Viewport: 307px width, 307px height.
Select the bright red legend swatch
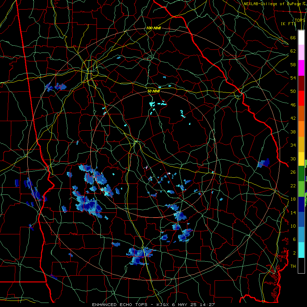[301, 98]
